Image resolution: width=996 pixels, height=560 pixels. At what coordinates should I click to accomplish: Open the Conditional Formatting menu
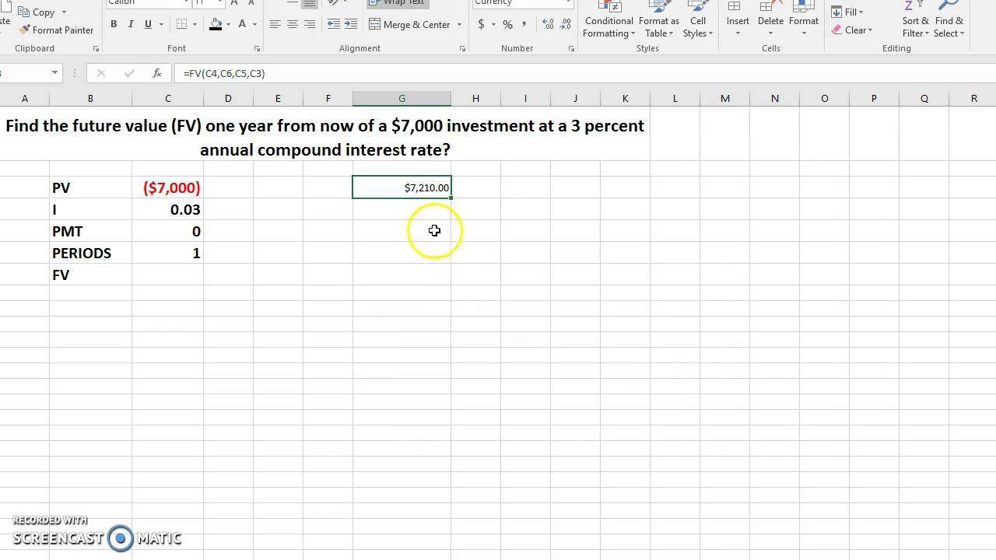click(x=608, y=19)
